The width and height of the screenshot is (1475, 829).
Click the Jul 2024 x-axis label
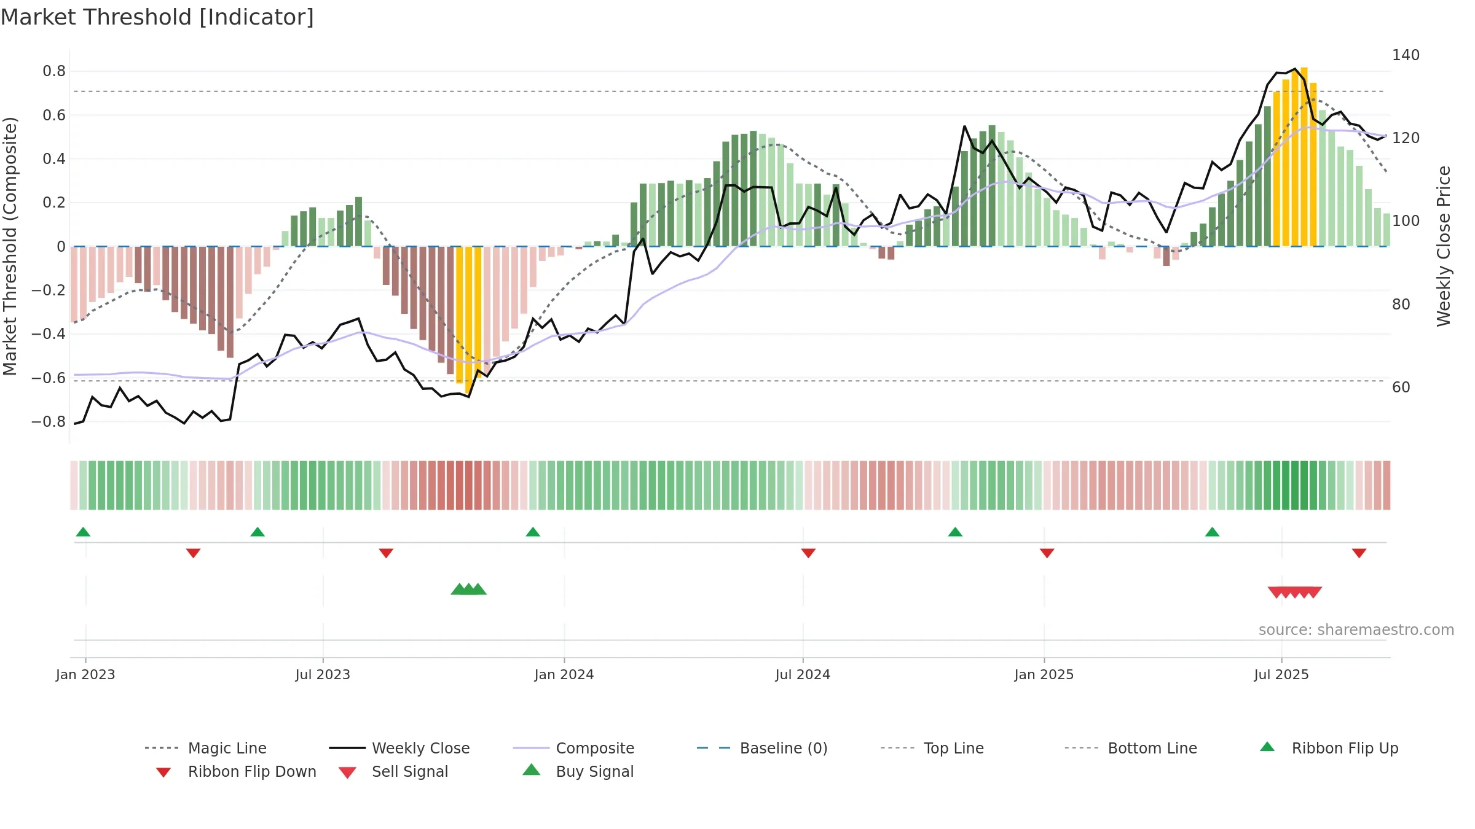click(803, 674)
